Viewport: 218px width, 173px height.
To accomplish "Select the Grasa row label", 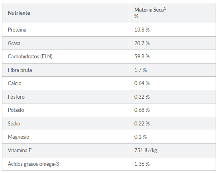I will [x=14, y=43].
